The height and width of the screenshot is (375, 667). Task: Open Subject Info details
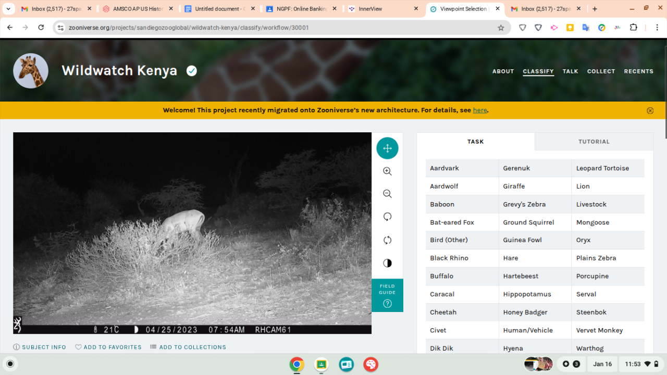(40, 347)
